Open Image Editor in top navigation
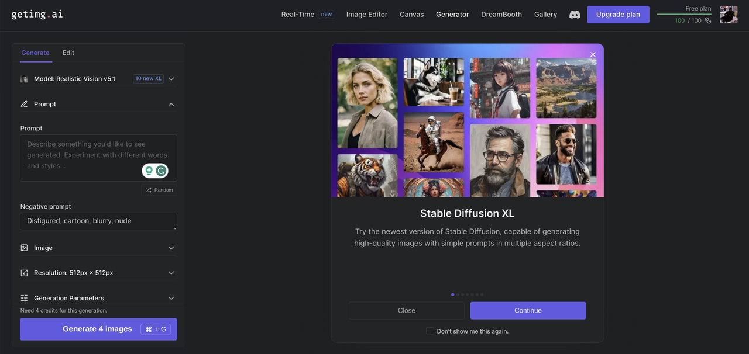 (x=367, y=15)
